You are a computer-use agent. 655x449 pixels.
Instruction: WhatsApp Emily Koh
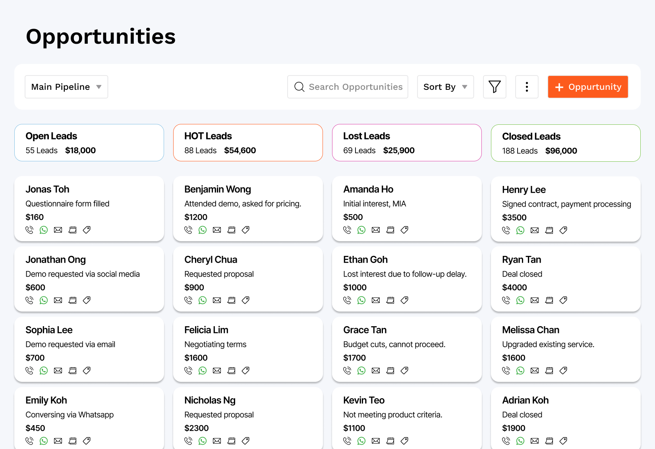pyautogui.click(x=44, y=441)
